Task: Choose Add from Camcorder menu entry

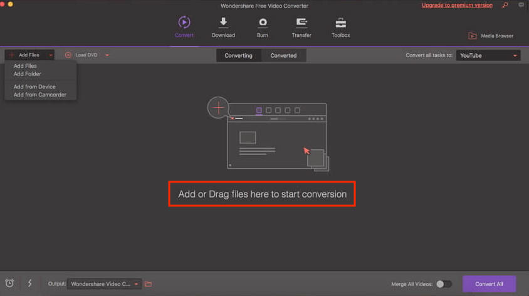Action: (40, 95)
